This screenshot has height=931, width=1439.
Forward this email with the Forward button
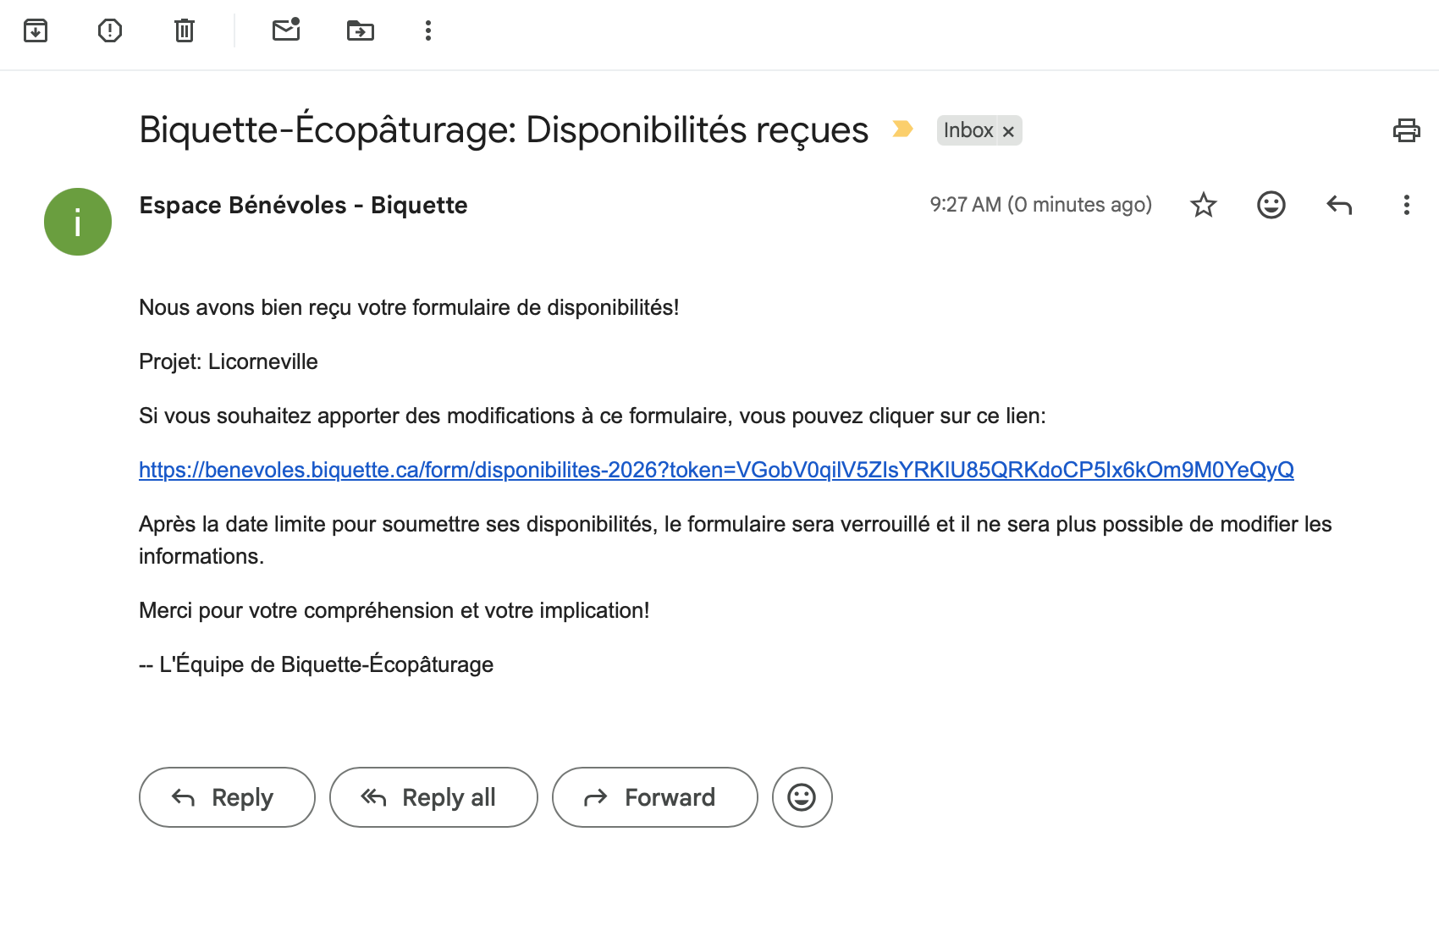pos(654,797)
